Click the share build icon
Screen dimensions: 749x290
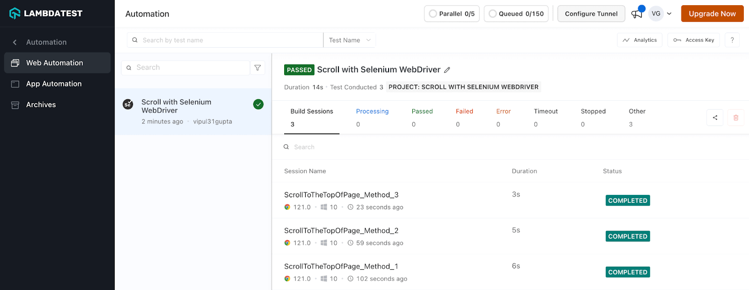(x=715, y=118)
